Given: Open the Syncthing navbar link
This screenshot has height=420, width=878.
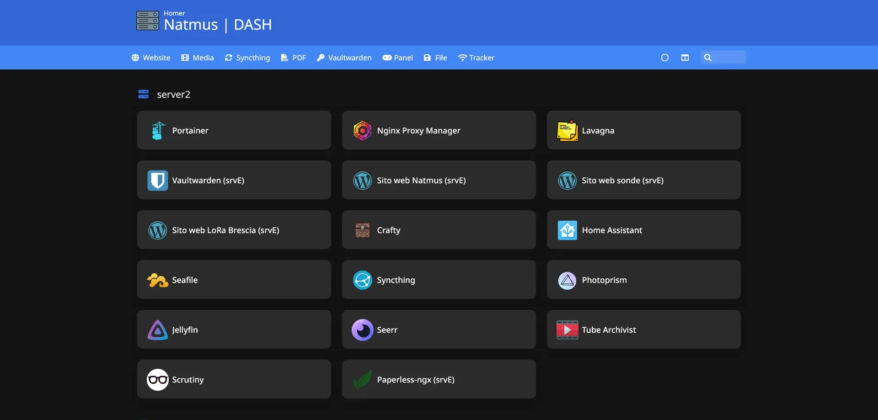Looking at the screenshot, I should [x=247, y=58].
